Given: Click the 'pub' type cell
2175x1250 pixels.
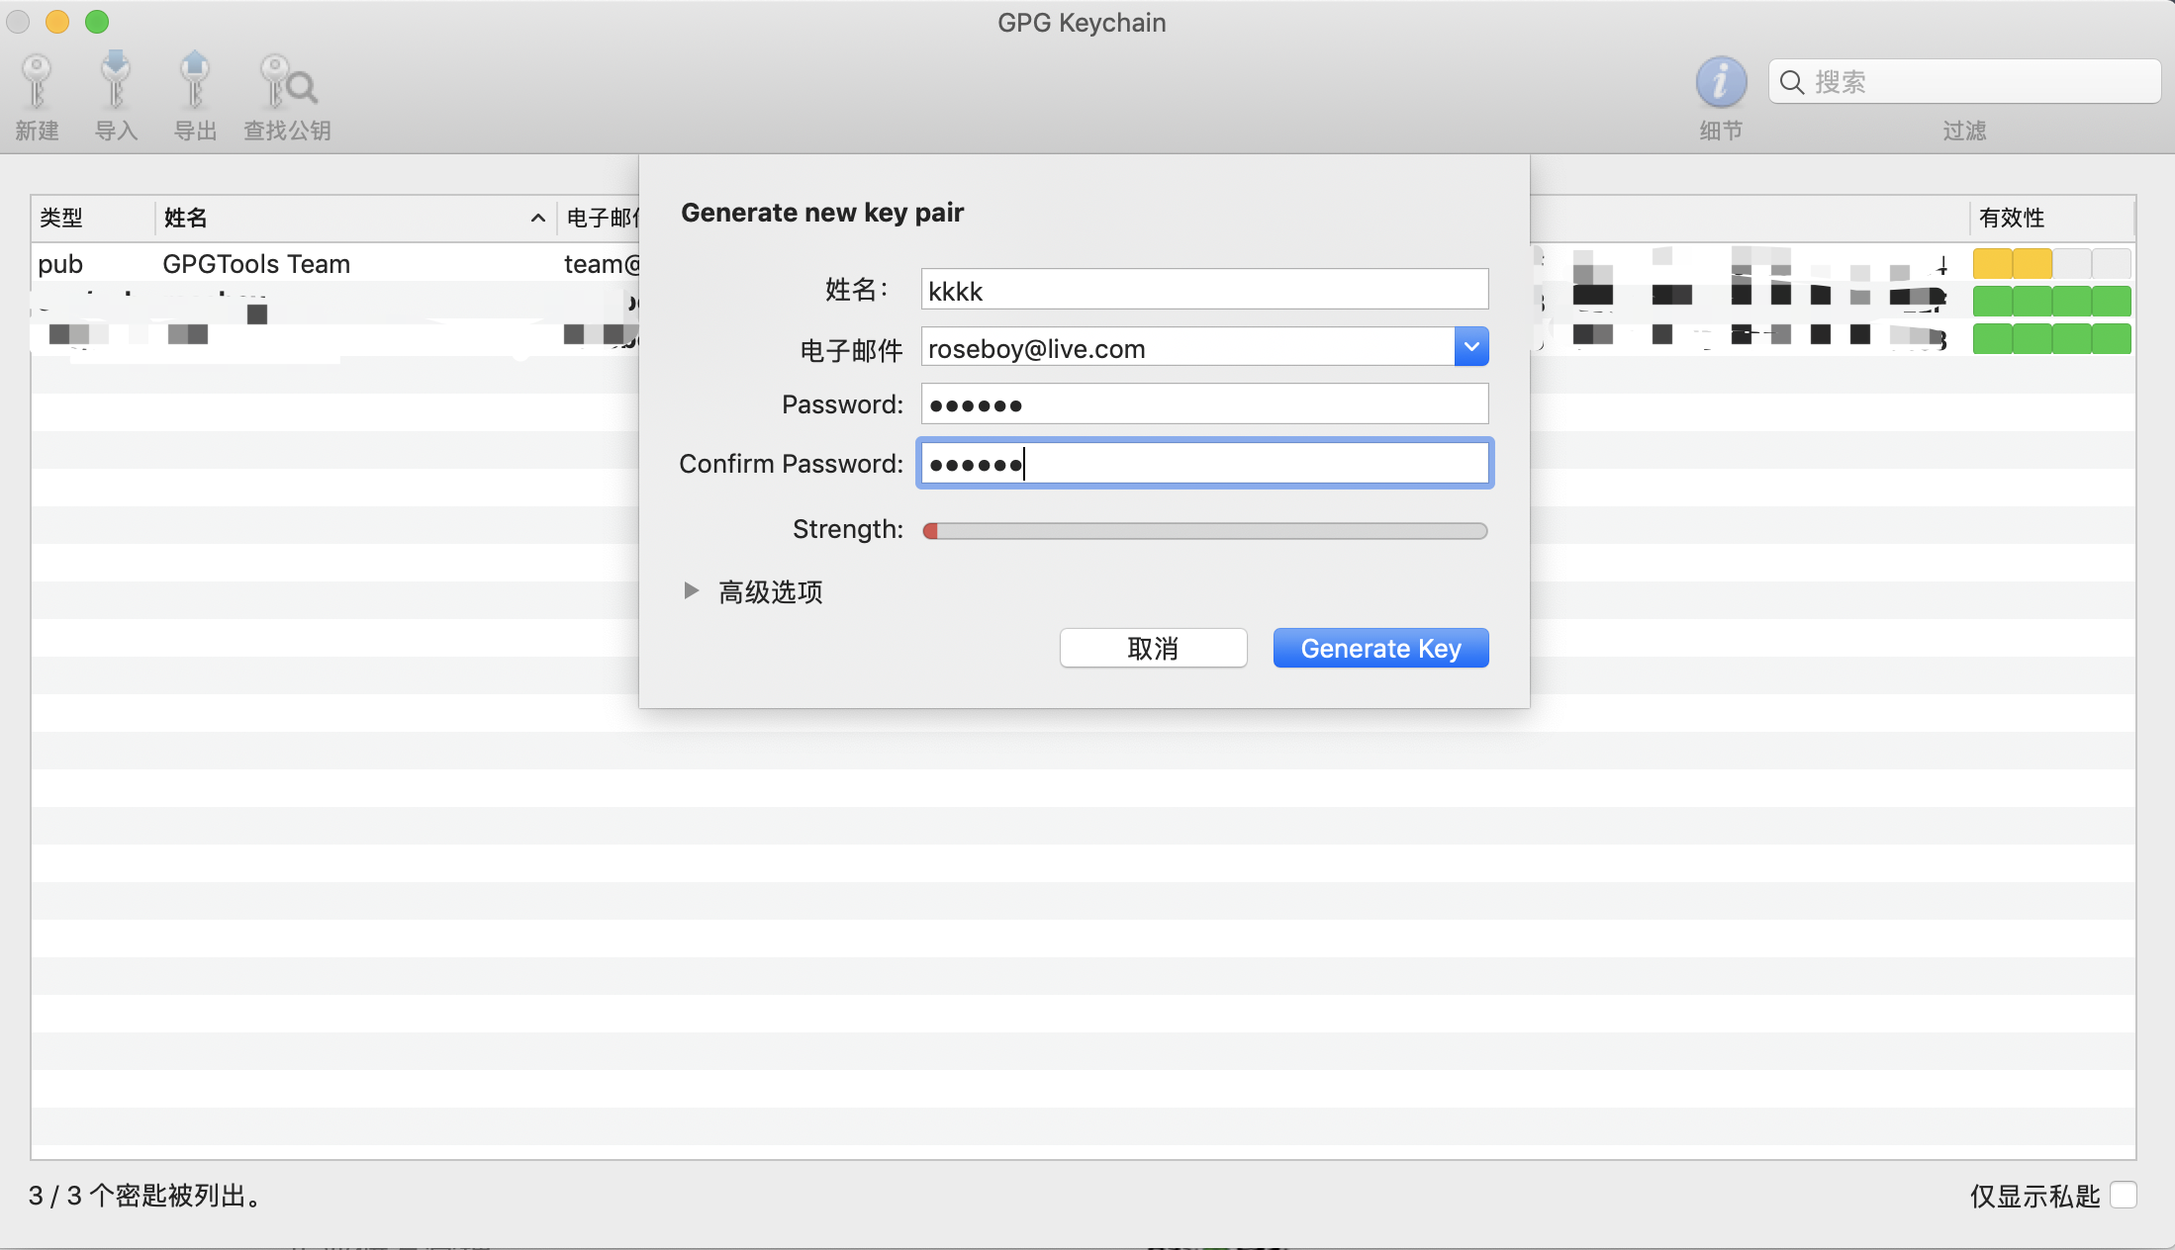Looking at the screenshot, I should click(60, 264).
